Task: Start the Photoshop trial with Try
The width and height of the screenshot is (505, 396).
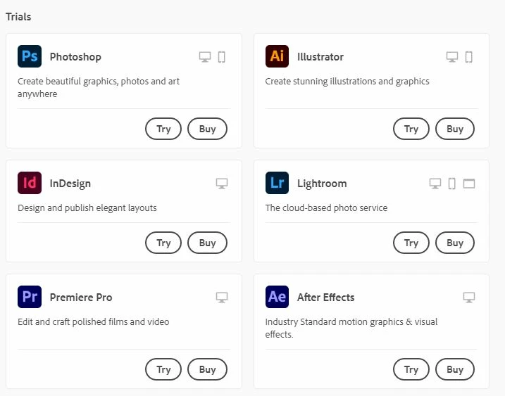Action: pos(163,129)
